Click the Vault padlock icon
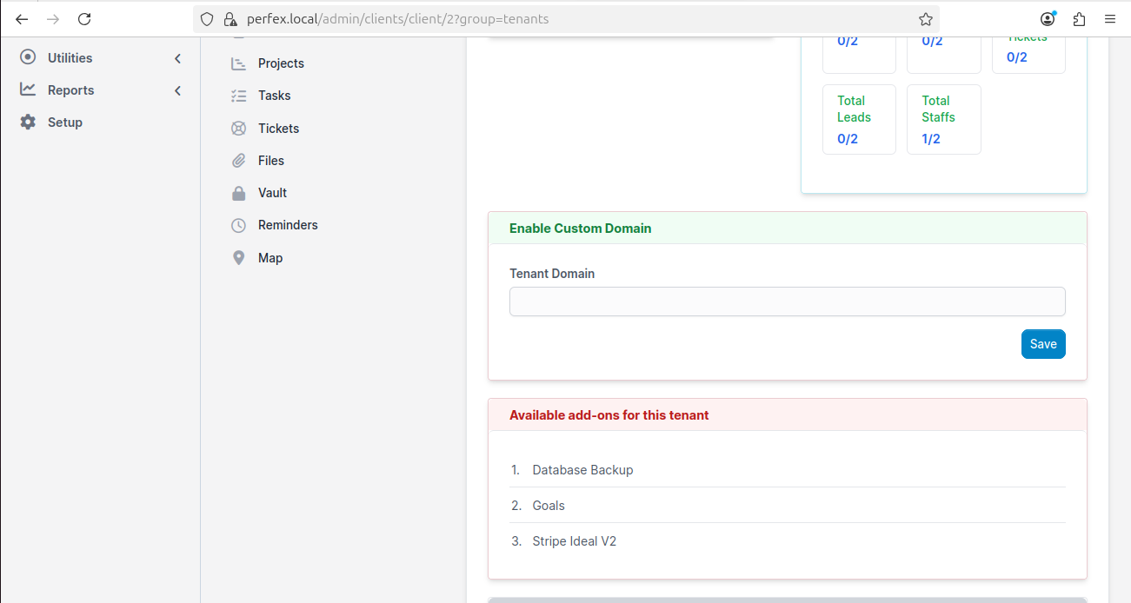Screen dimensions: 1131x603 tap(238, 192)
